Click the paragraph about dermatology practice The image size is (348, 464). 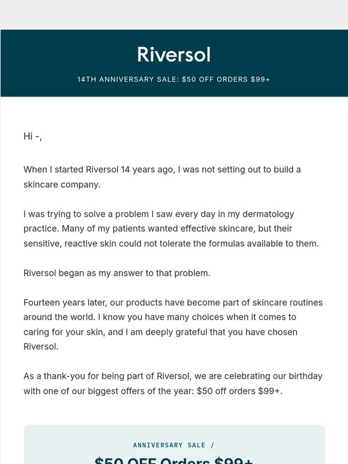(x=171, y=229)
